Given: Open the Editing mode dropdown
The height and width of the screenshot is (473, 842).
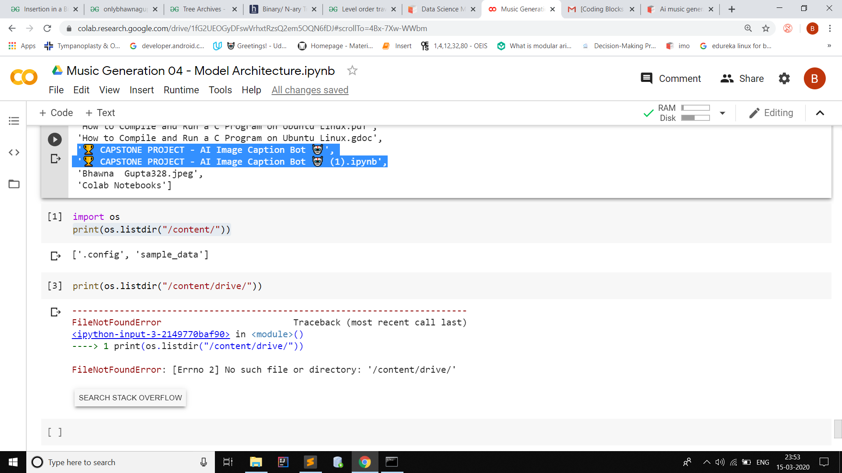Looking at the screenshot, I should pos(771,113).
